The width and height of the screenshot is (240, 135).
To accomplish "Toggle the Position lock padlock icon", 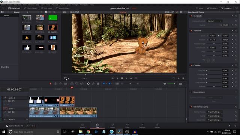I will (98, 84).
